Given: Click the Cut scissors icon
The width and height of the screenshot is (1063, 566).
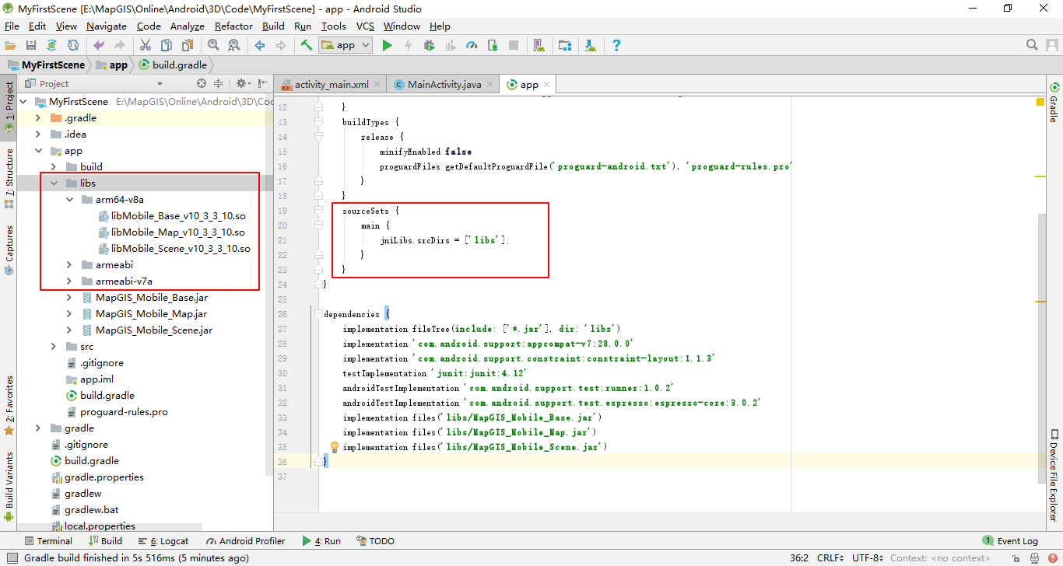Looking at the screenshot, I should 146,46.
